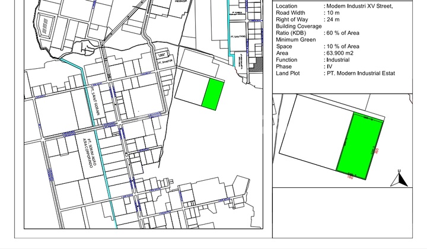Click the small green plot on main map

coord(213,94)
